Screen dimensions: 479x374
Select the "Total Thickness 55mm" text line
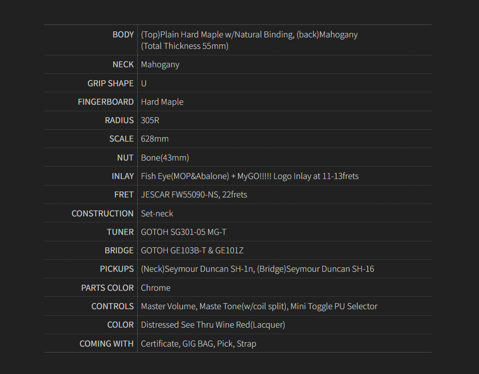185,46
